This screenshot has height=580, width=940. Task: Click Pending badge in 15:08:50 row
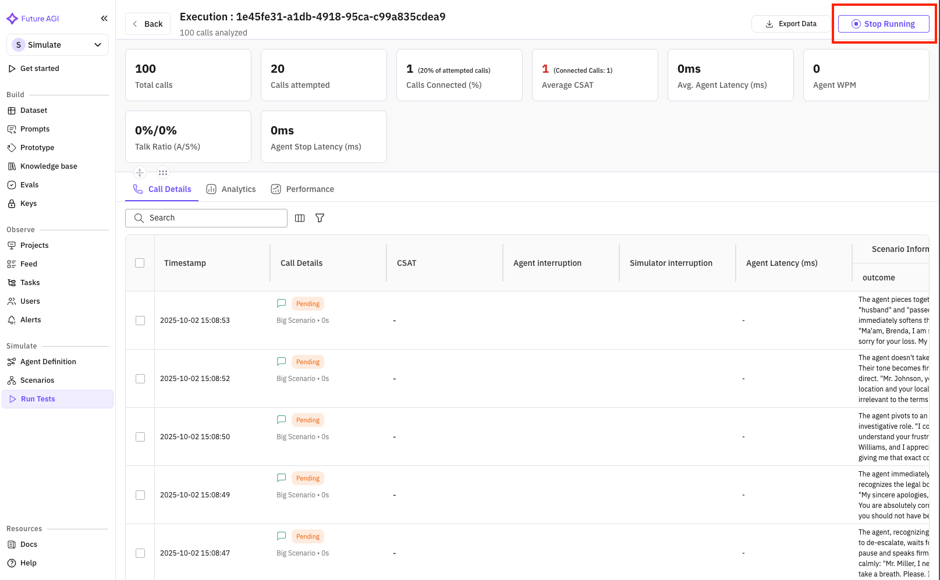308,420
